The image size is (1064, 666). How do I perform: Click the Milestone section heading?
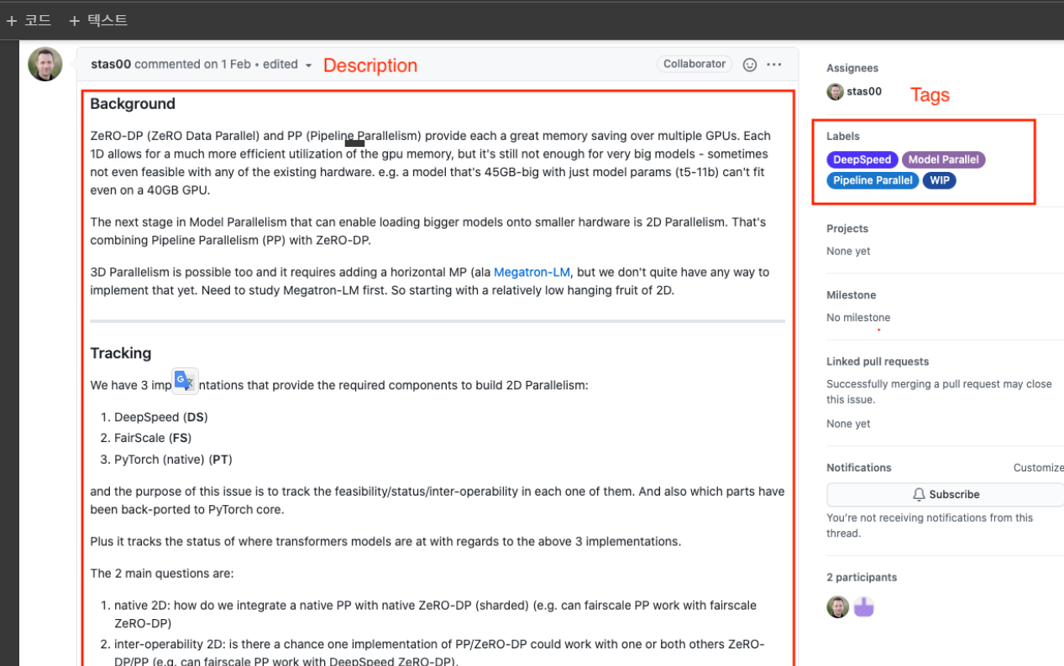click(x=852, y=295)
